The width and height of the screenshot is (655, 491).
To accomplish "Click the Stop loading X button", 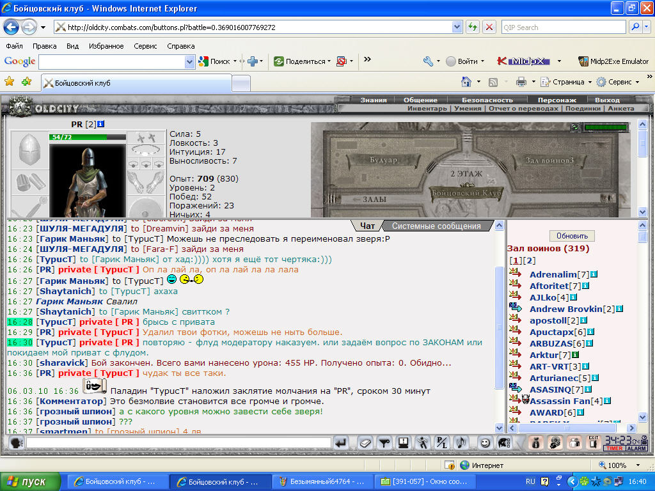I will click(x=489, y=27).
